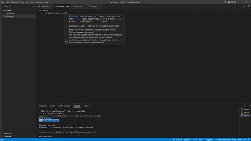
Task: Open the View menu
Action: tap(22, 2)
